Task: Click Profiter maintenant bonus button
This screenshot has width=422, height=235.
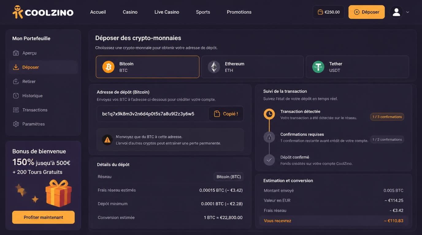Action: (43, 217)
